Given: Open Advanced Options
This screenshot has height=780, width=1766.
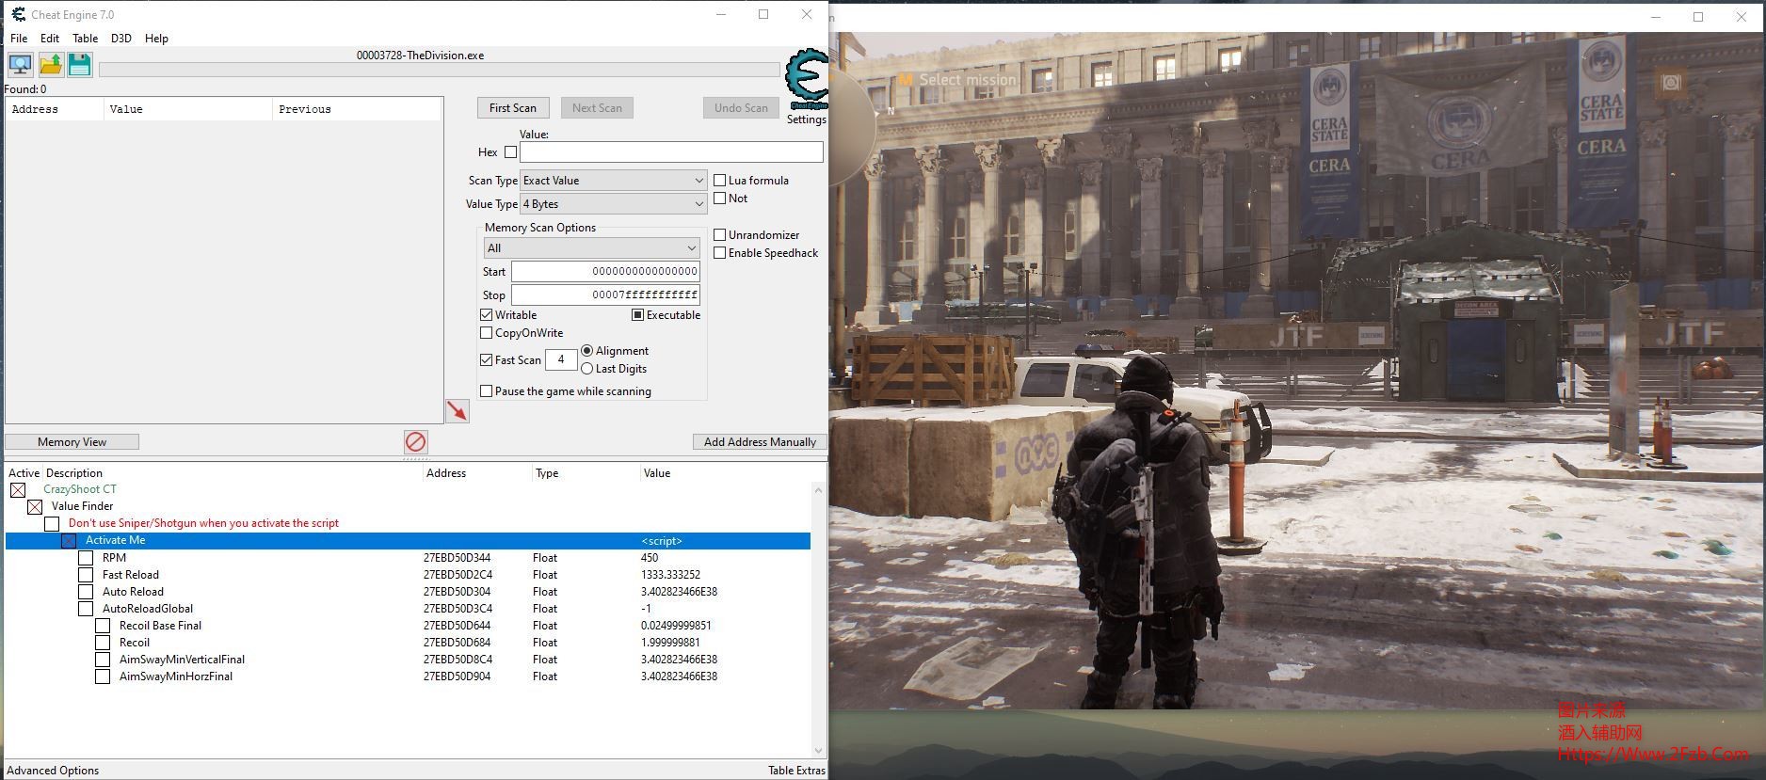Looking at the screenshot, I should click(x=53, y=771).
